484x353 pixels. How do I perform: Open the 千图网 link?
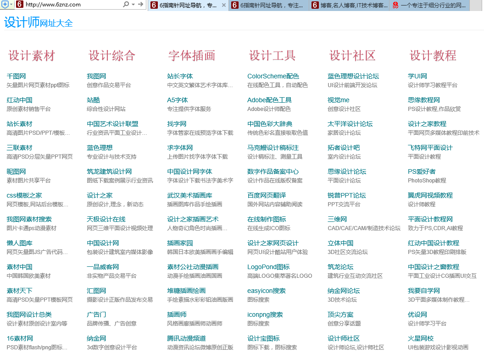point(16,76)
